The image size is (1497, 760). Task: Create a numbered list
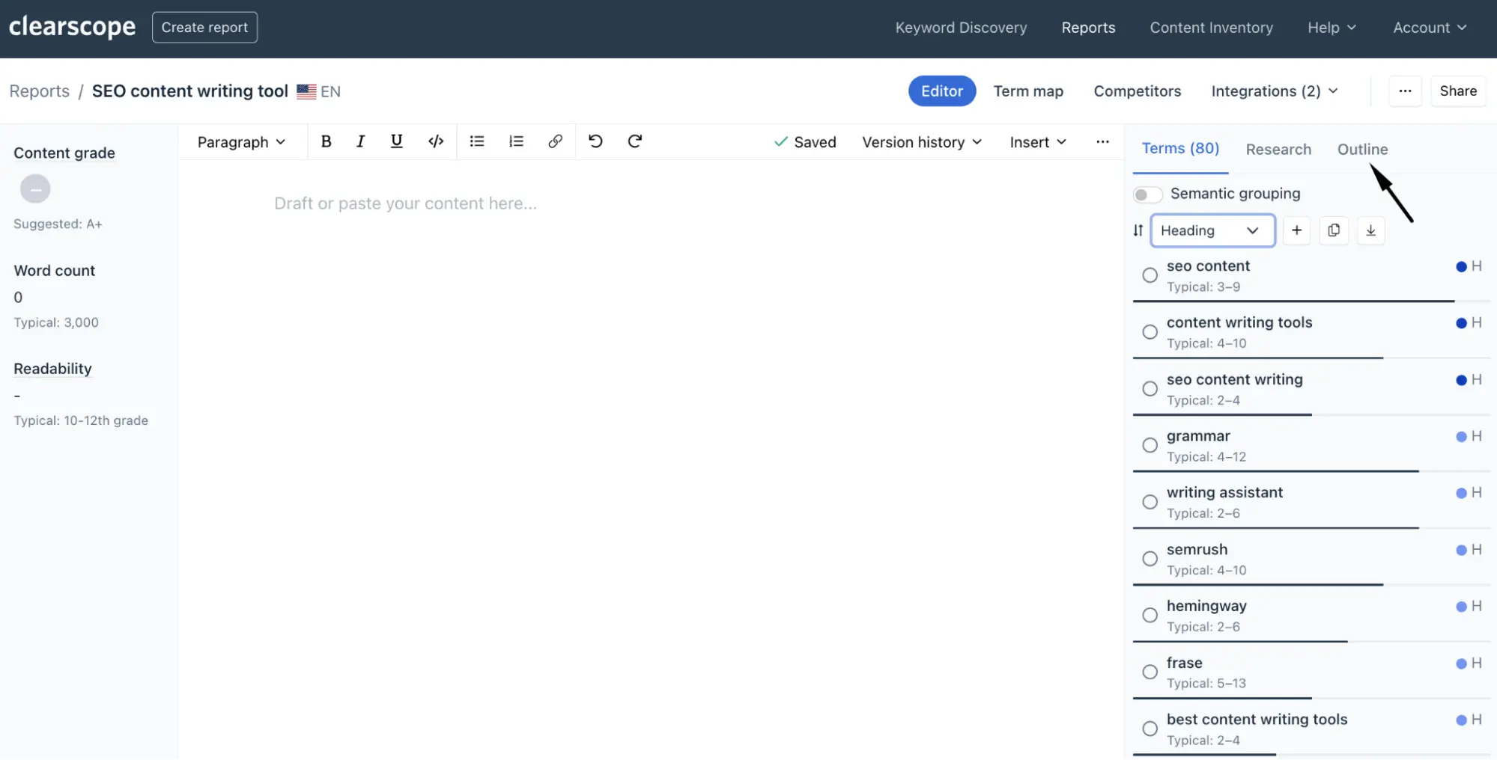tap(516, 141)
